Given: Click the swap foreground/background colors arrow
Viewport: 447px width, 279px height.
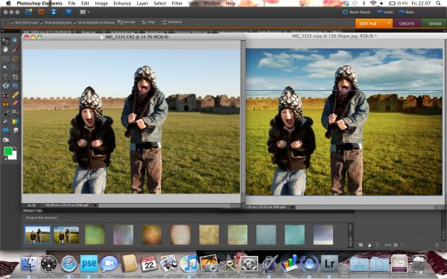Looking at the screenshot, I should [x=15, y=148].
